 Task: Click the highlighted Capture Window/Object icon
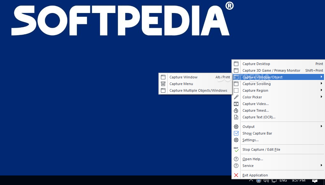point(236,77)
